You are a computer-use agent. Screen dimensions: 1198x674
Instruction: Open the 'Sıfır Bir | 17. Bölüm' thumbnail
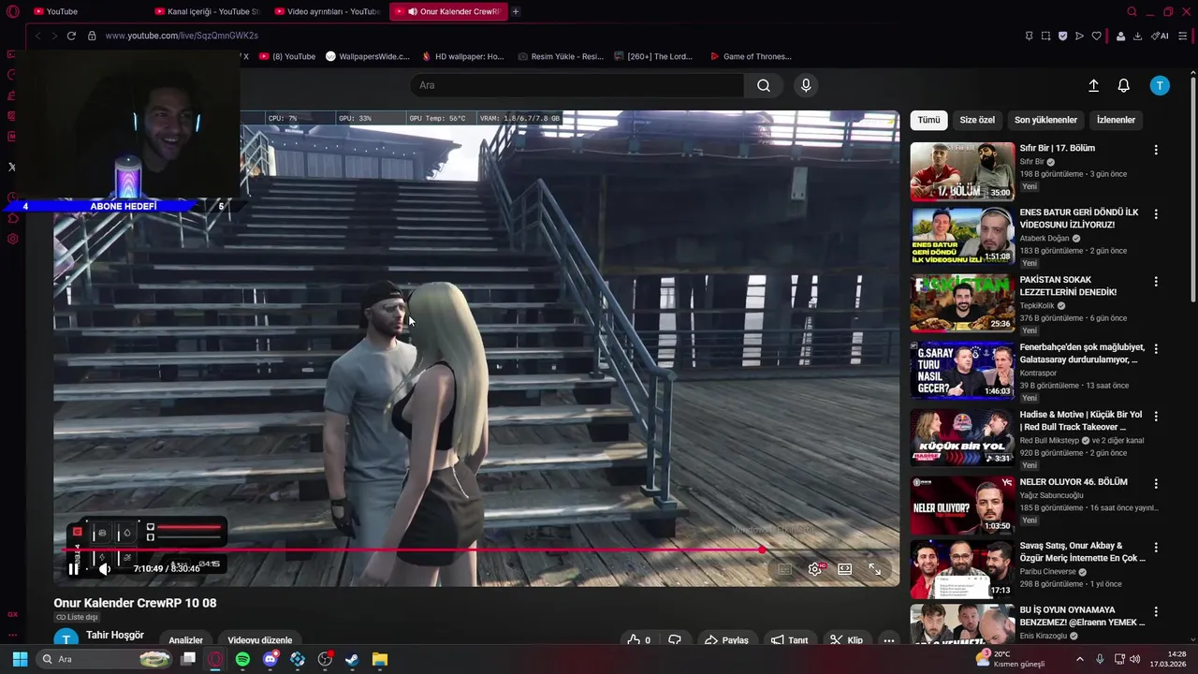tap(962, 171)
